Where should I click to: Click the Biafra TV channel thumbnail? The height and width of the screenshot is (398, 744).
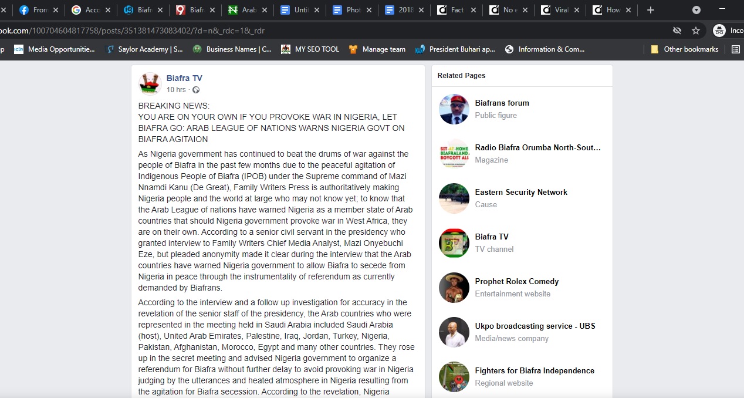(454, 243)
